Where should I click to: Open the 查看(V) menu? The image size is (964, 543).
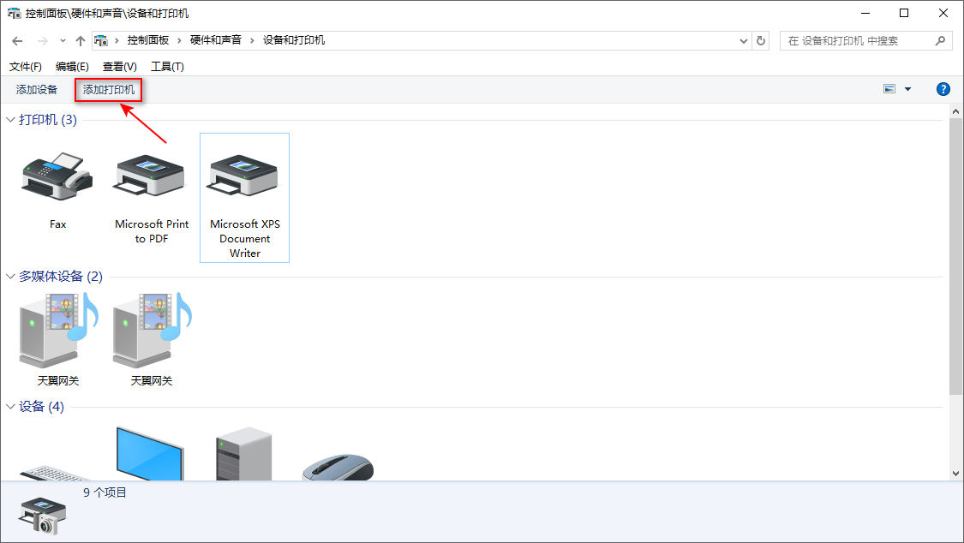(x=119, y=66)
